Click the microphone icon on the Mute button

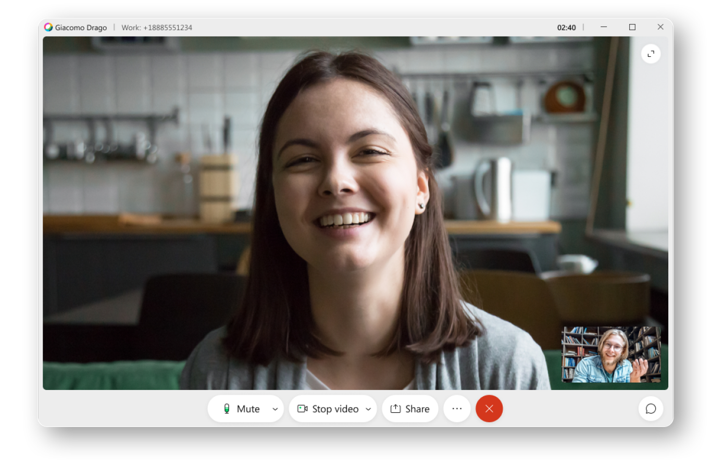(226, 409)
